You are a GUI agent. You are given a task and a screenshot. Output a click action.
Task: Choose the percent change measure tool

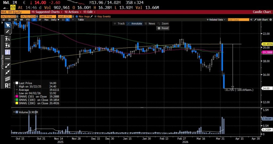coord(8,39)
